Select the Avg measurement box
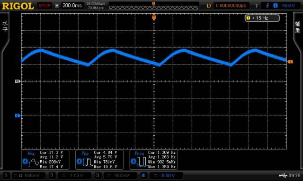This screenshot has width=303, height=181. coord(45,160)
